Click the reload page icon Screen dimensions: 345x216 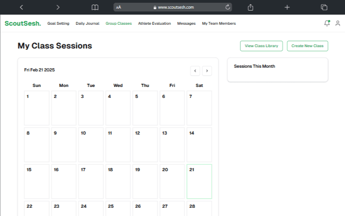click(x=227, y=7)
